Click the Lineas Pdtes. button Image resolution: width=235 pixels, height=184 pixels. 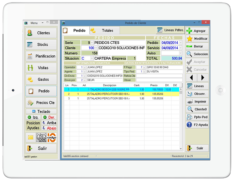[170, 30]
